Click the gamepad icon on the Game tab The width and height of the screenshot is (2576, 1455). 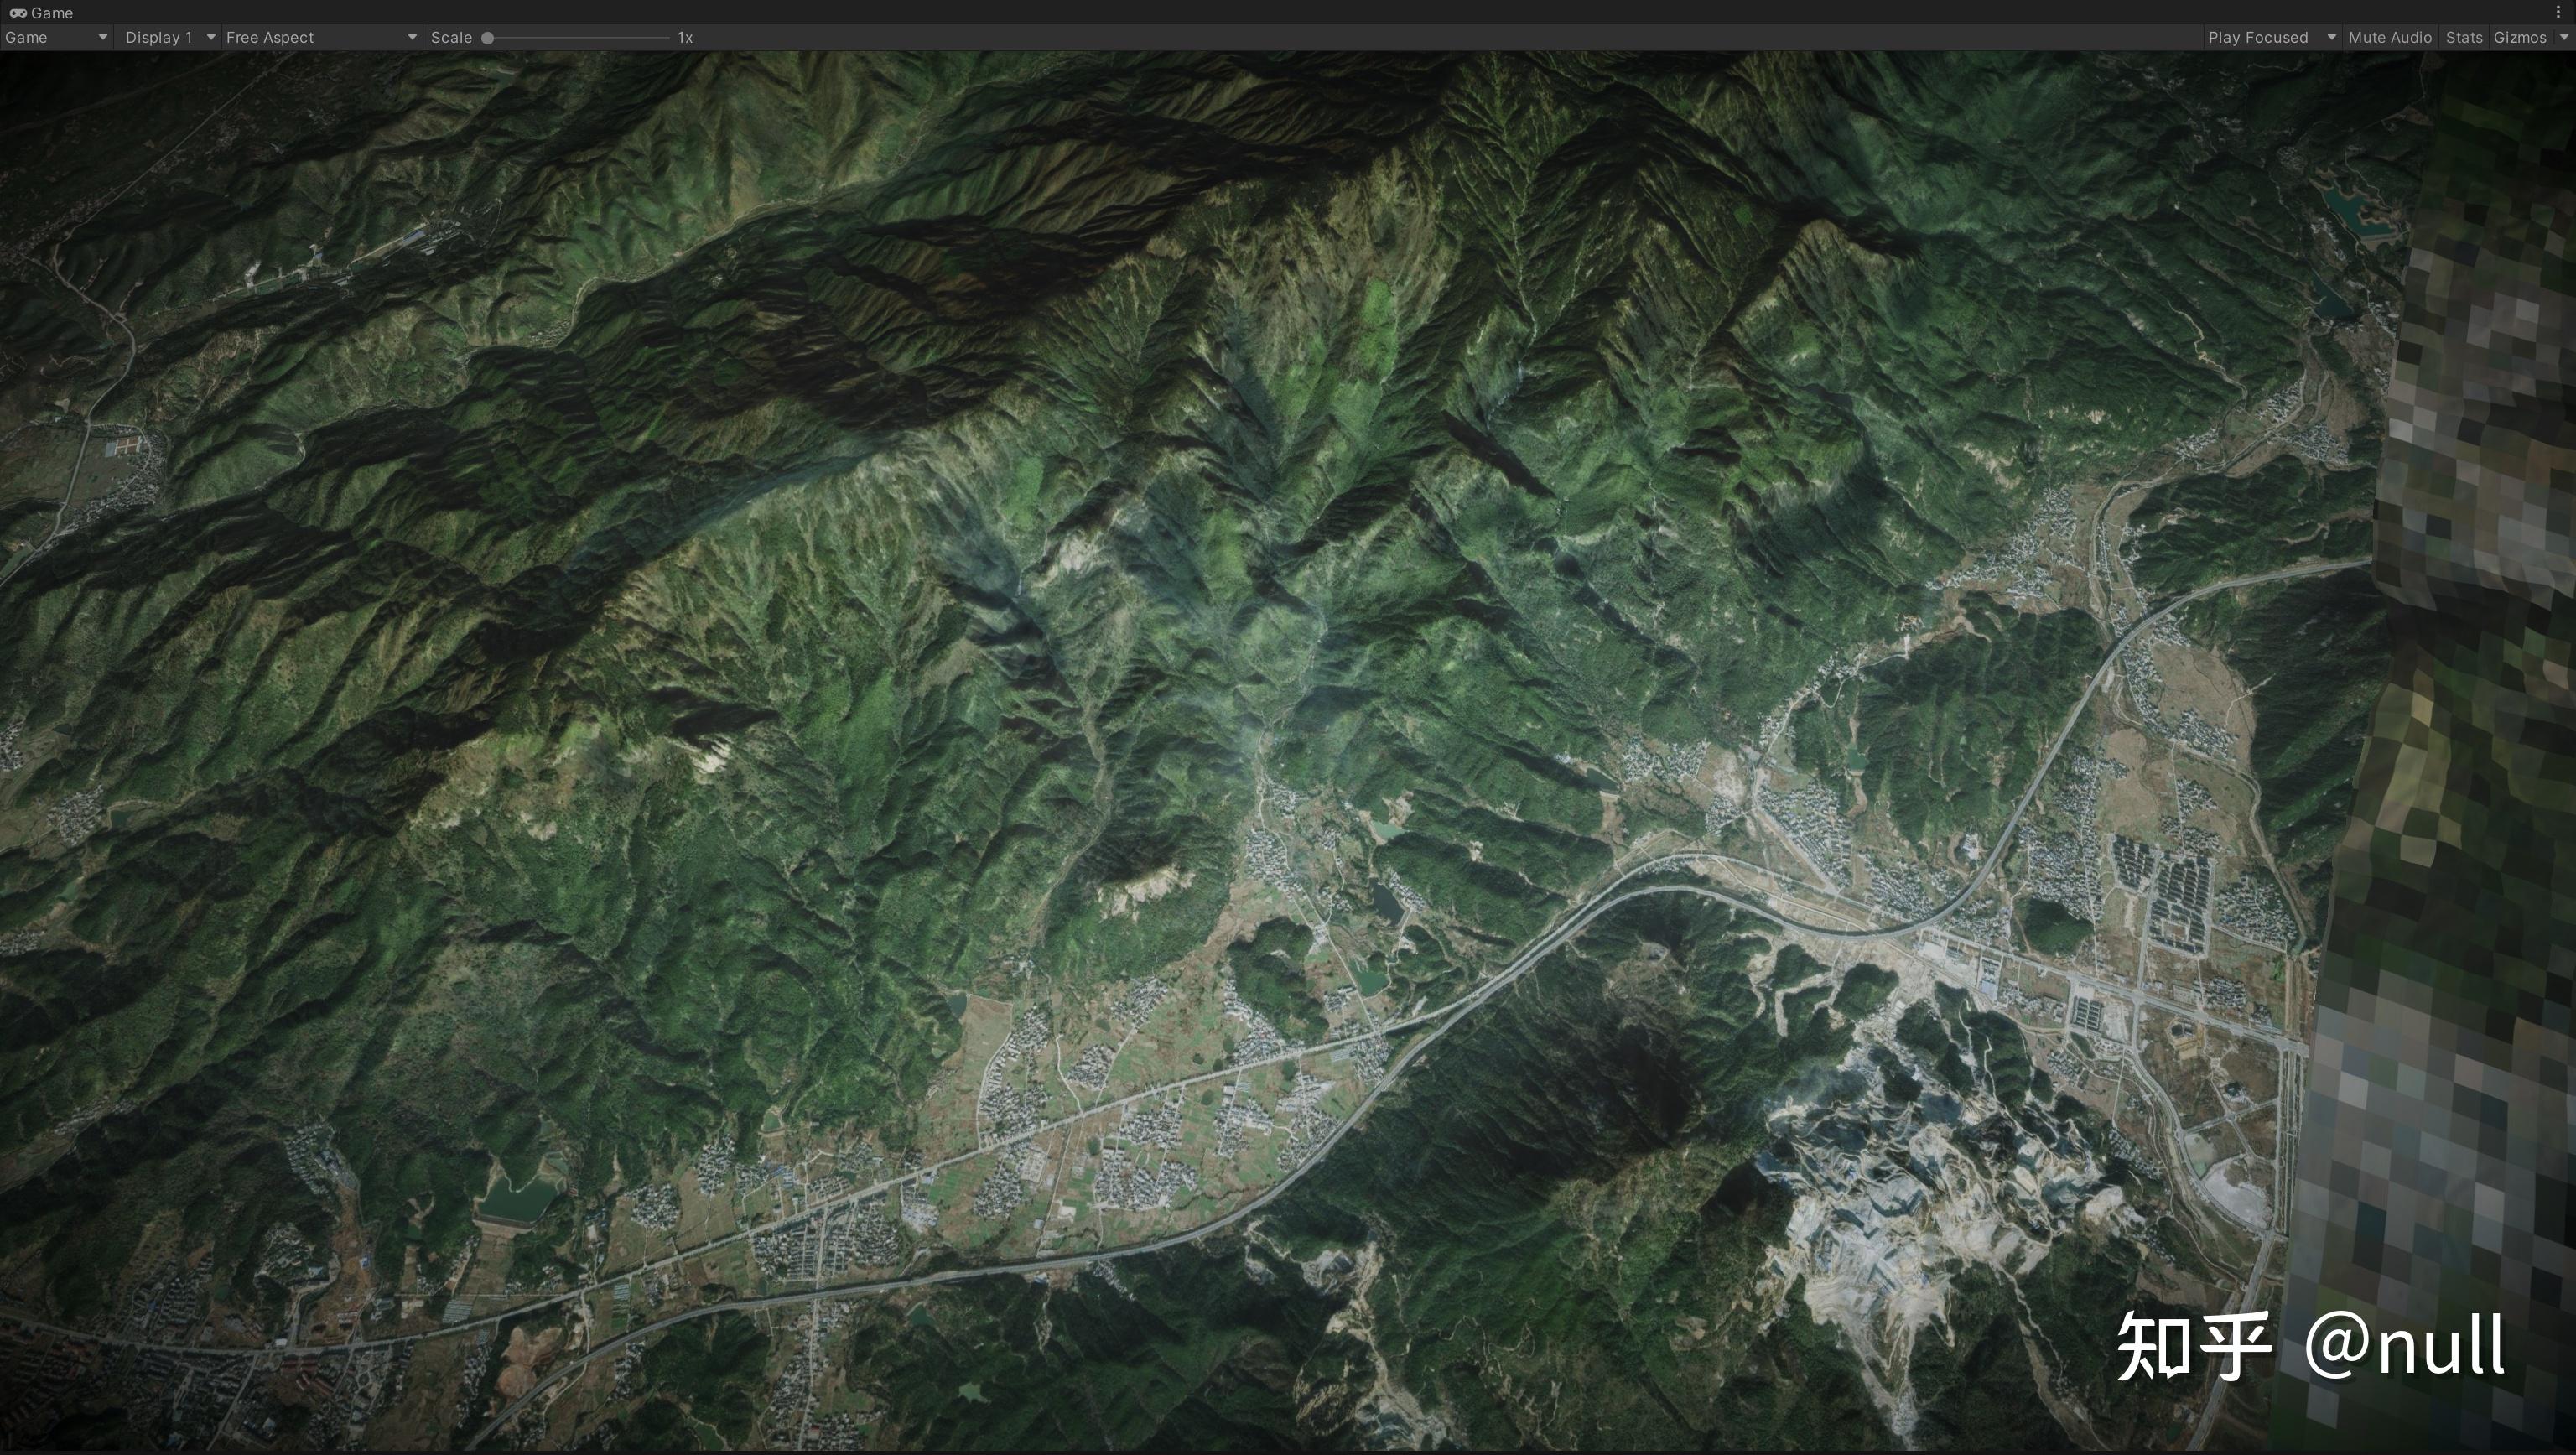coord(17,13)
